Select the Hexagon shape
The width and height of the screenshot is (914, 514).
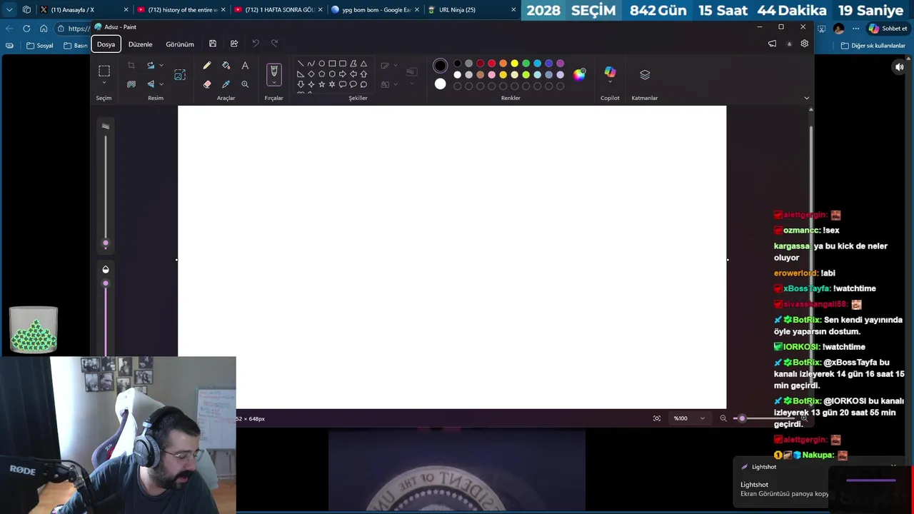[x=332, y=74]
